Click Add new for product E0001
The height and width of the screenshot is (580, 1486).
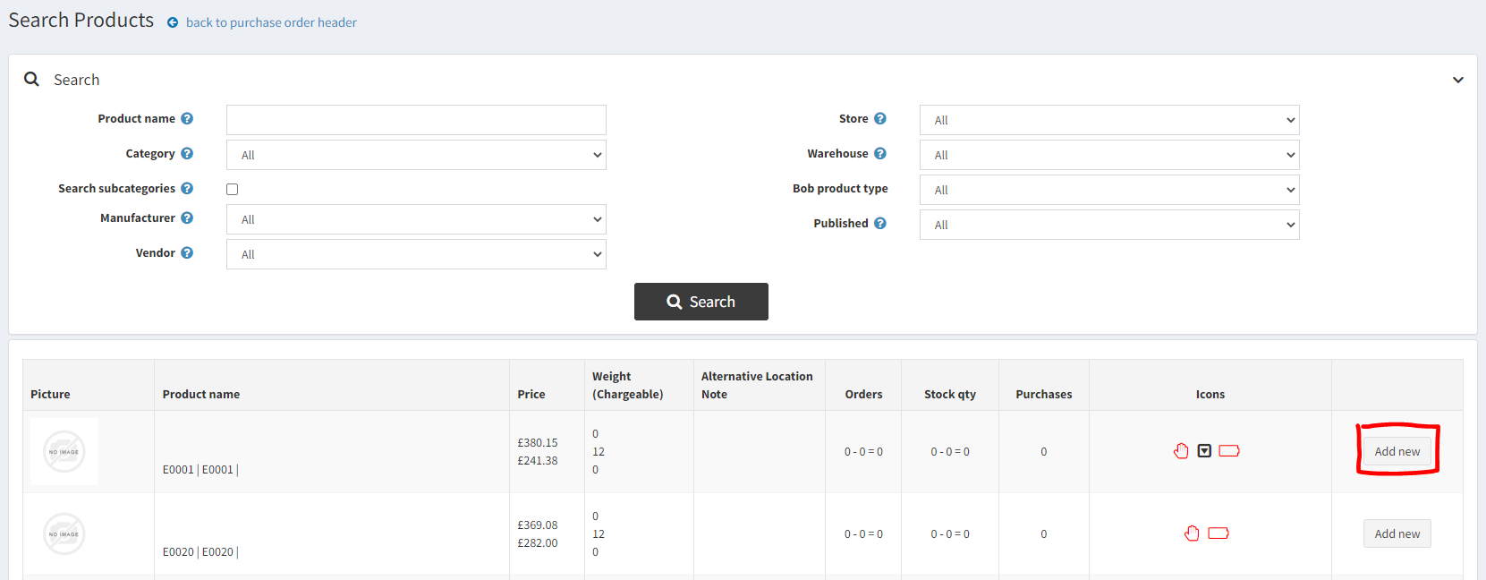[x=1397, y=451]
